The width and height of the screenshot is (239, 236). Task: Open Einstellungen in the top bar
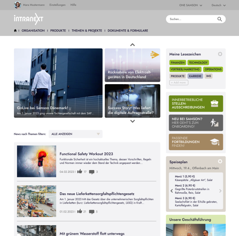click(57, 5)
